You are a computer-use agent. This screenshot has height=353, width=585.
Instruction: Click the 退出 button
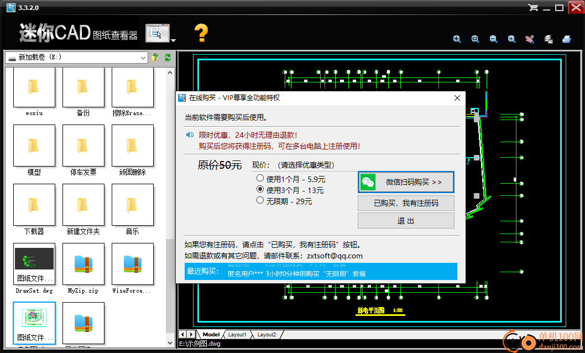(406, 221)
